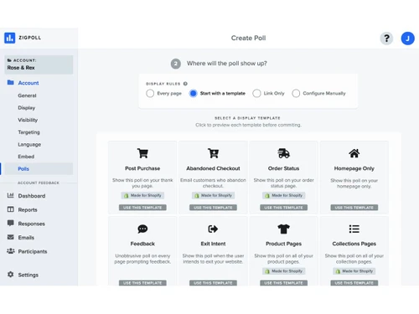The width and height of the screenshot is (419, 314).
Task: Click the Dashboard chart icon
Action: tap(10, 195)
